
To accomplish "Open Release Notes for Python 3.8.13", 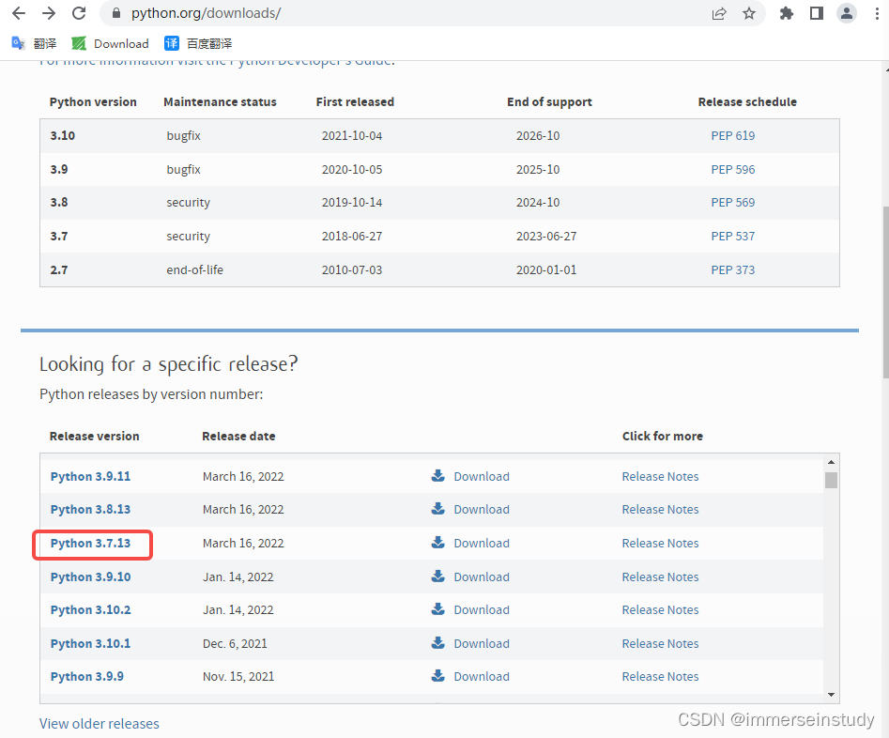I will (x=660, y=510).
